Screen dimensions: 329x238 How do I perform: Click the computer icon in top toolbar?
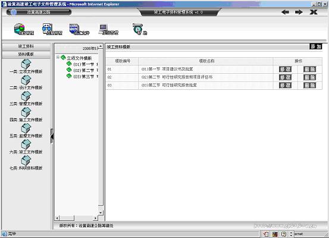click(x=104, y=29)
